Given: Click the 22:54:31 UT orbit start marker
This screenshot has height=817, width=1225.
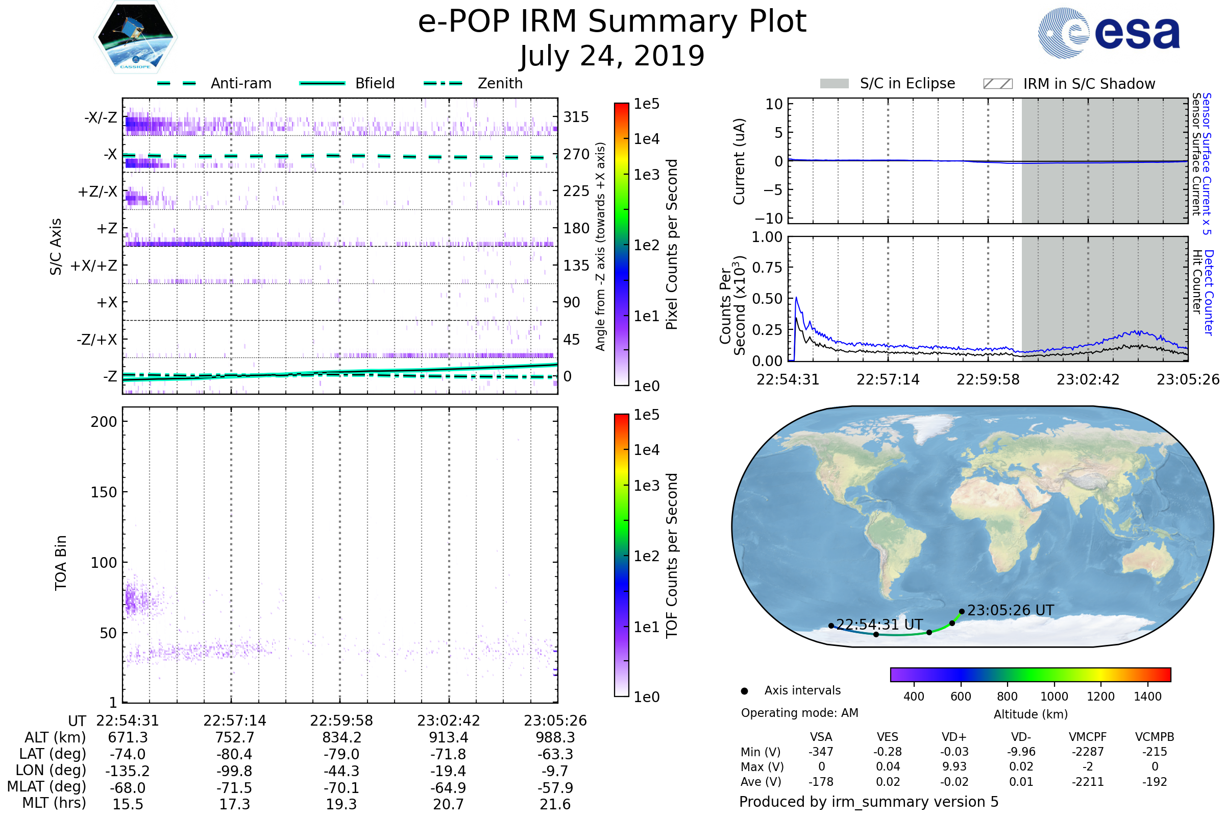Looking at the screenshot, I should pos(831,626).
